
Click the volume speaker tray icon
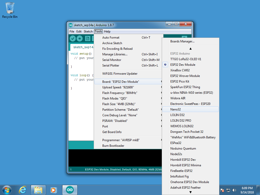point(234,190)
